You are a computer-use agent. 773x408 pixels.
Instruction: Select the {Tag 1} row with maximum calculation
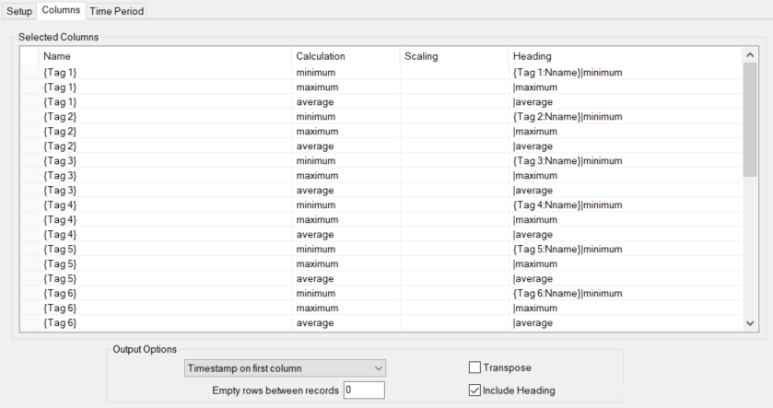point(381,87)
